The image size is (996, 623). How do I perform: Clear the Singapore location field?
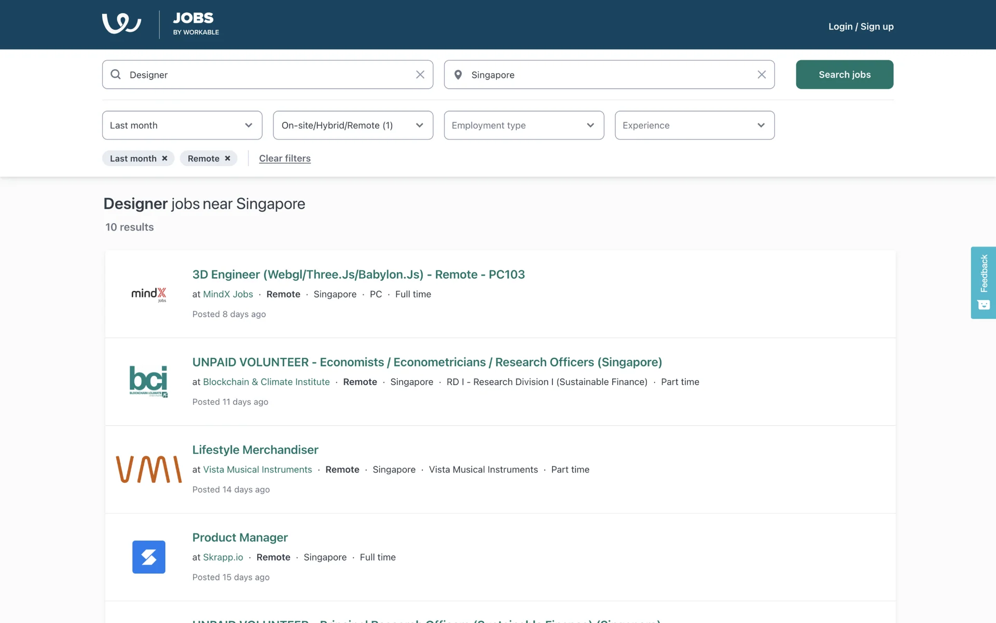coord(762,75)
